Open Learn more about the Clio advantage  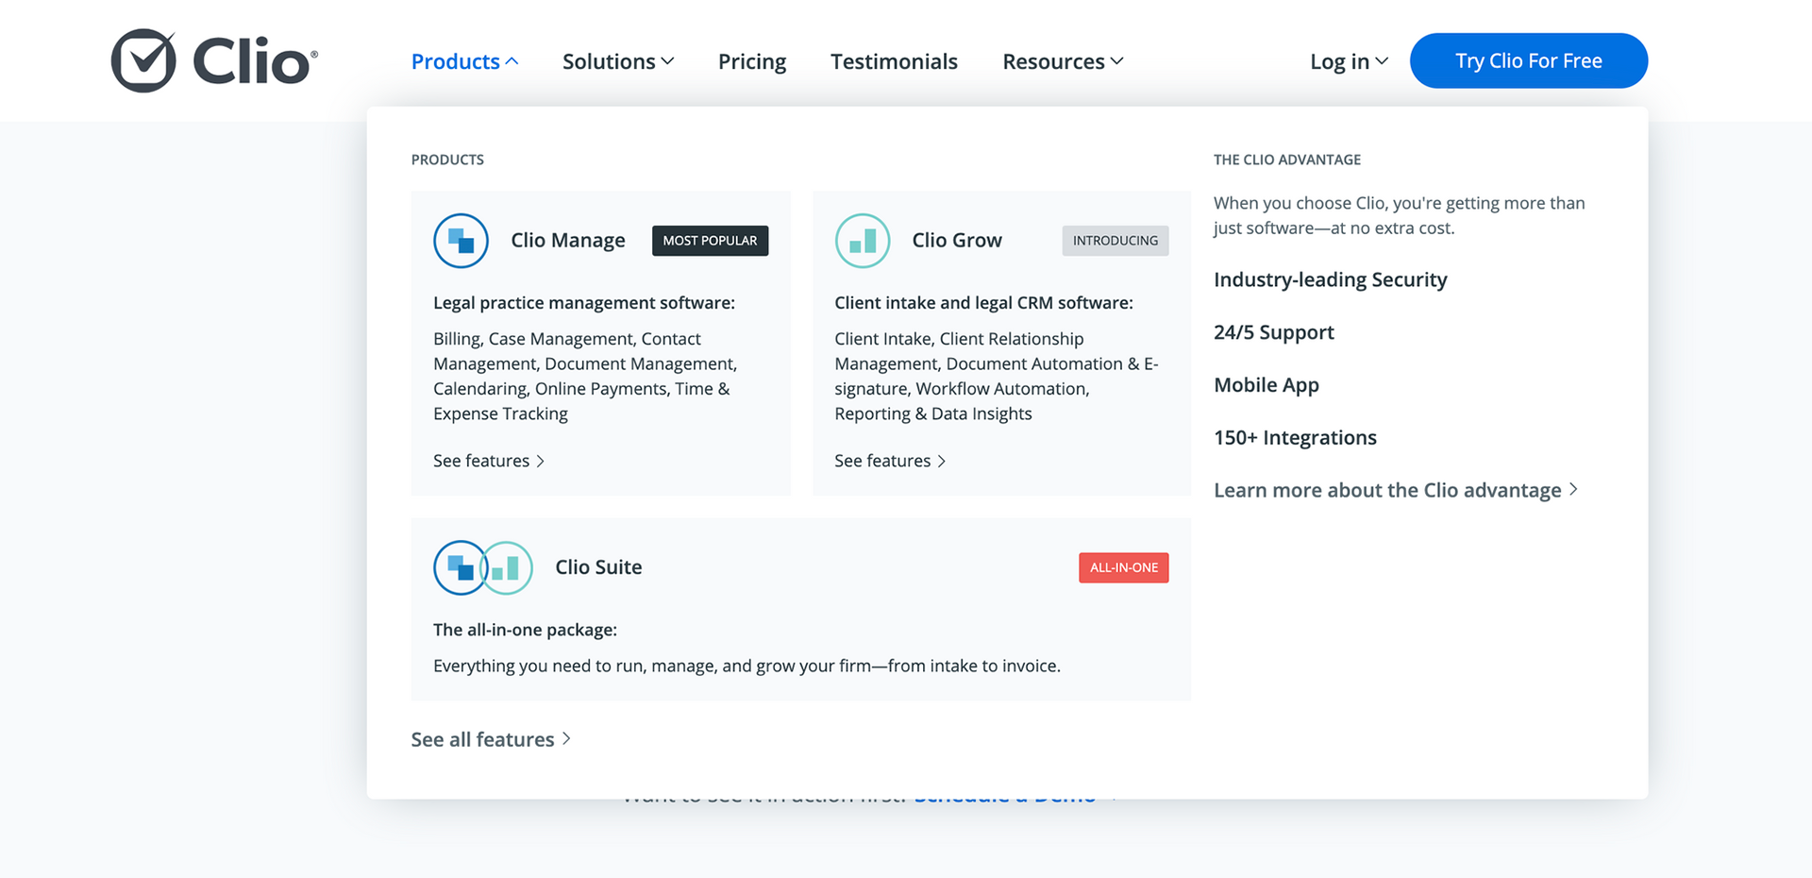point(1396,490)
